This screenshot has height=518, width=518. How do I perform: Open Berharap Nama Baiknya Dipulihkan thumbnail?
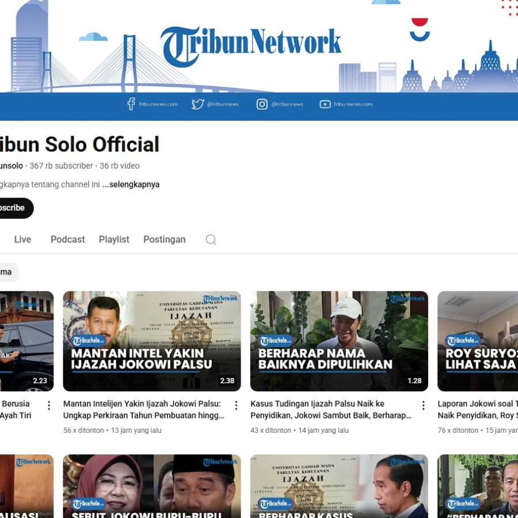339,341
